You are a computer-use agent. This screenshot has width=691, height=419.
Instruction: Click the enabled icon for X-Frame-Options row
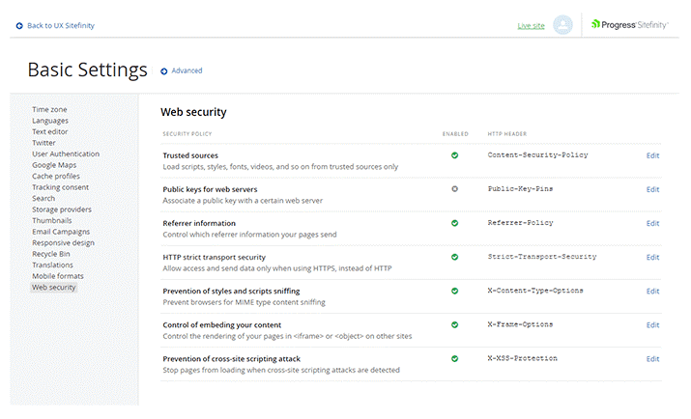click(454, 324)
